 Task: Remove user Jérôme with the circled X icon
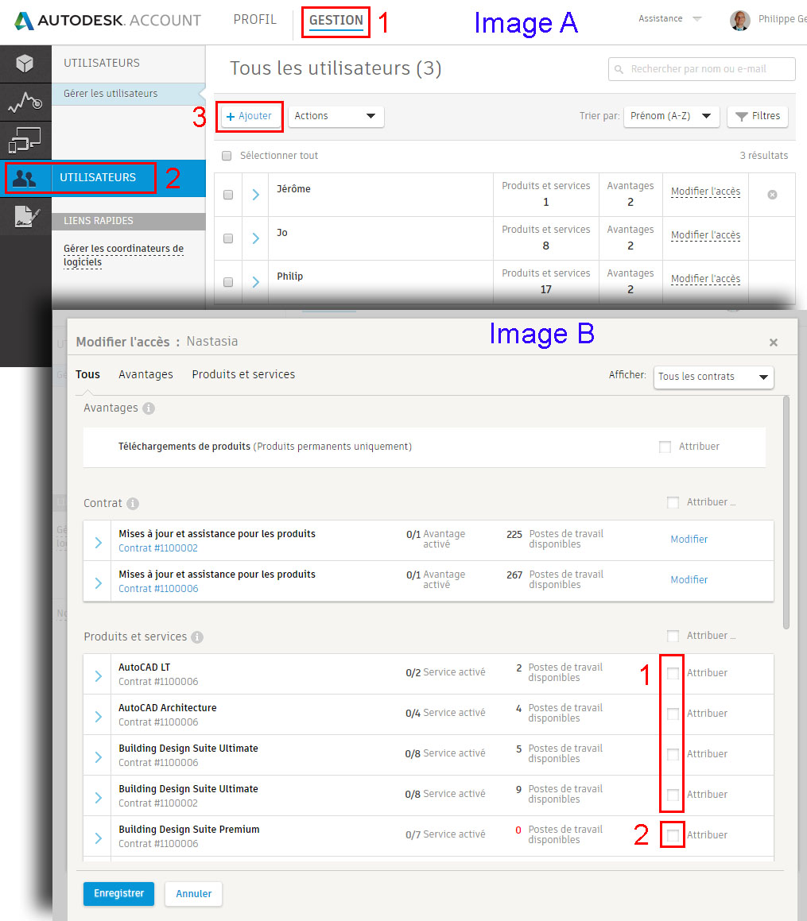coord(772,195)
